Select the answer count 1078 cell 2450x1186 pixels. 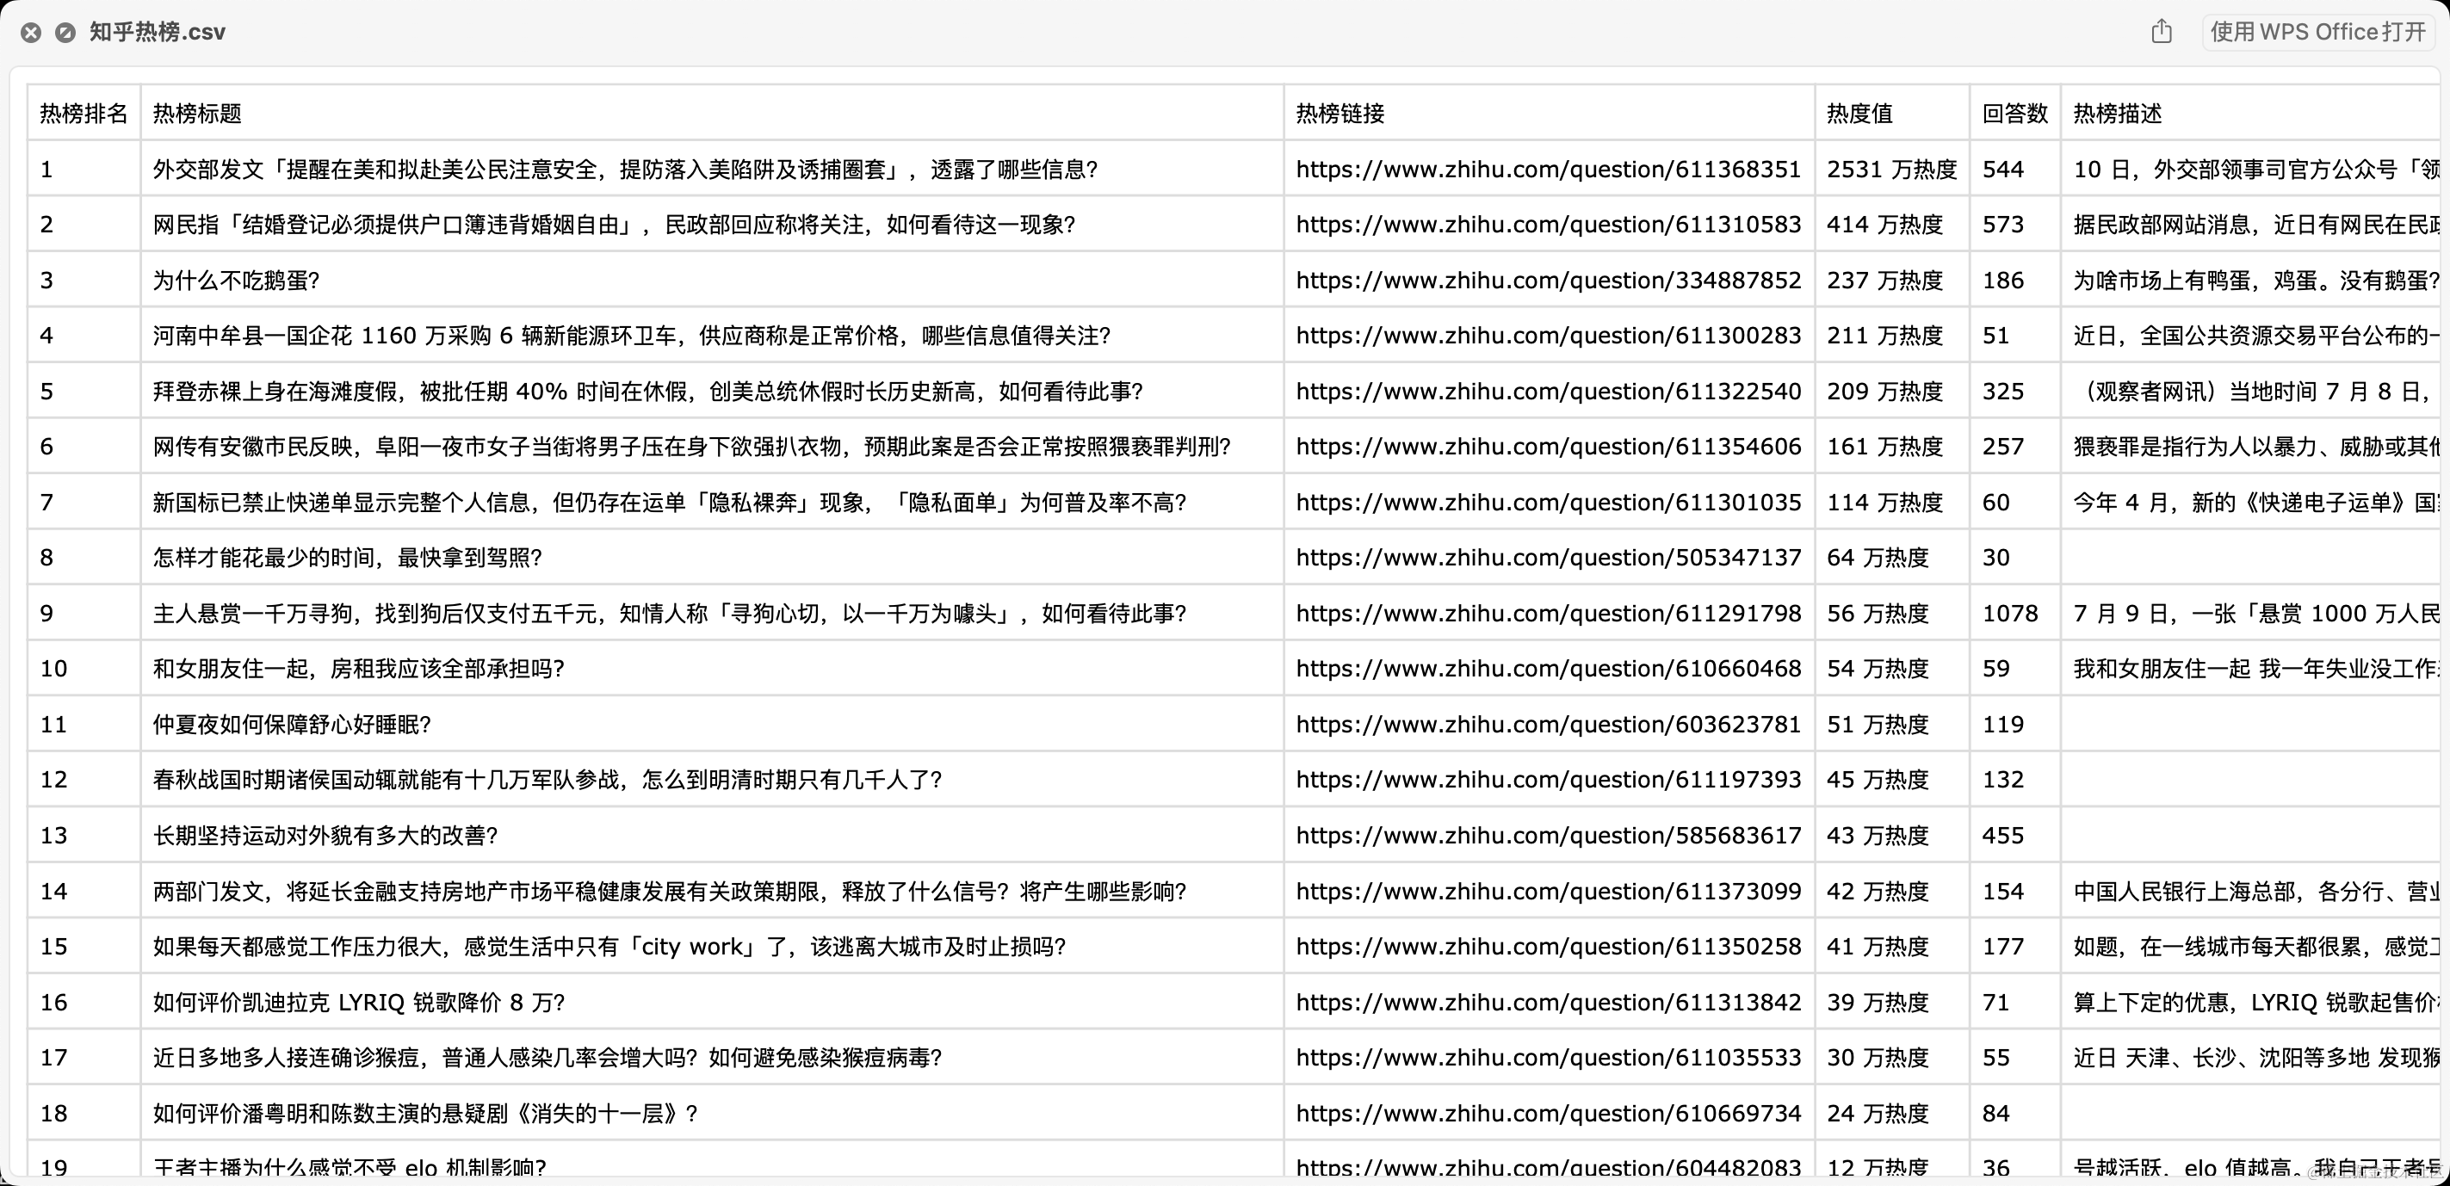pos(2011,613)
